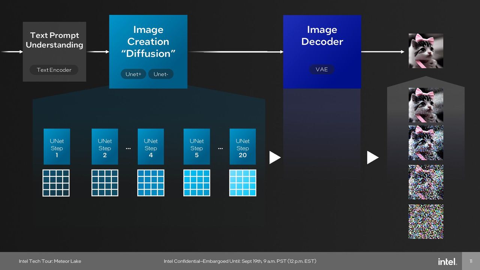This screenshot has height=270, width=480.
Task: Click the Intel logo in the footer
Action: click(x=447, y=261)
